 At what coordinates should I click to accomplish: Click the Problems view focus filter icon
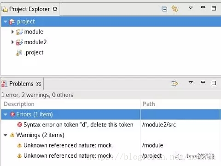[x=174, y=84]
